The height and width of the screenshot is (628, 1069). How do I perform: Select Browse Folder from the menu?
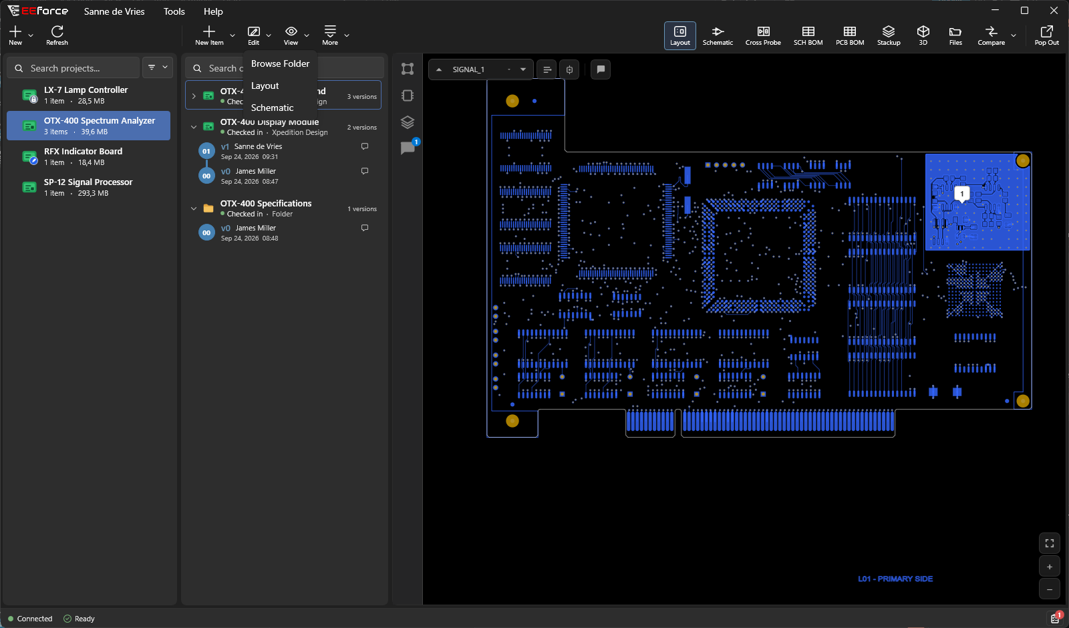point(281,63)
